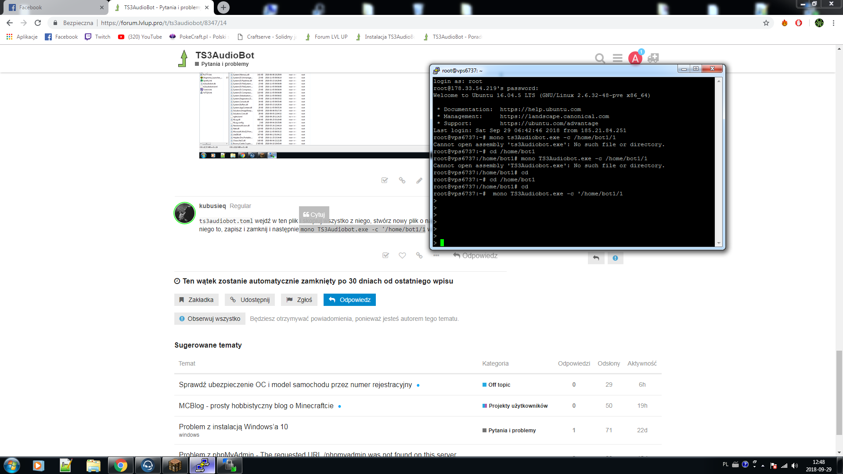843x474 pixels.
Task: Open the 'Obserwuj wszystko' notification dropdown
Action: tap(209, 319)
